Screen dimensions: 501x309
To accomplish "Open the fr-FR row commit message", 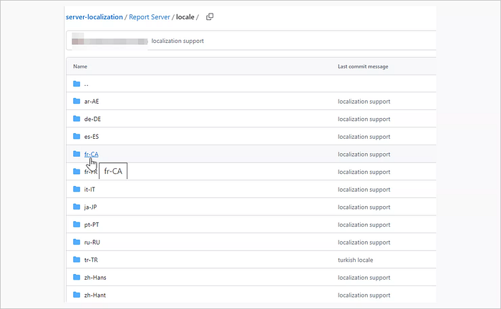I will [364, 172].
